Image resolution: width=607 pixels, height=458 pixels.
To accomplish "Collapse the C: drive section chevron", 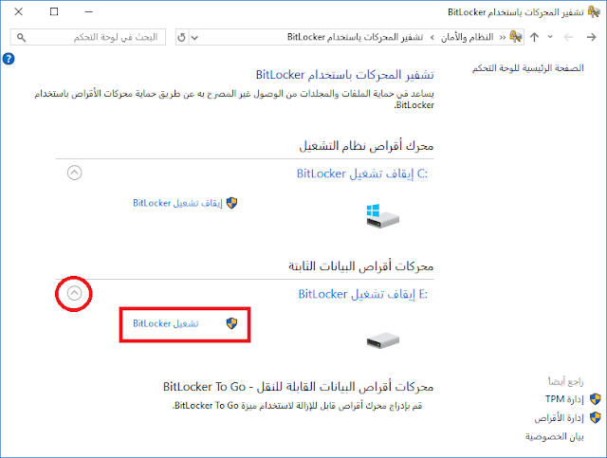I will pyautogui.click(x=74, y=173).
